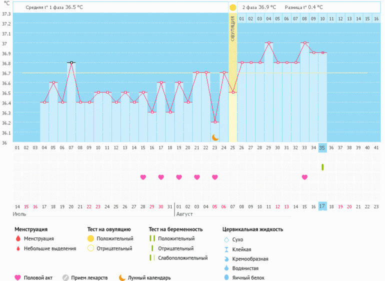Image resolution: width=385 pixels, height=281 pixels.
Task: Select the highlighted calendar date 17
Action: (x=322, y=206)
